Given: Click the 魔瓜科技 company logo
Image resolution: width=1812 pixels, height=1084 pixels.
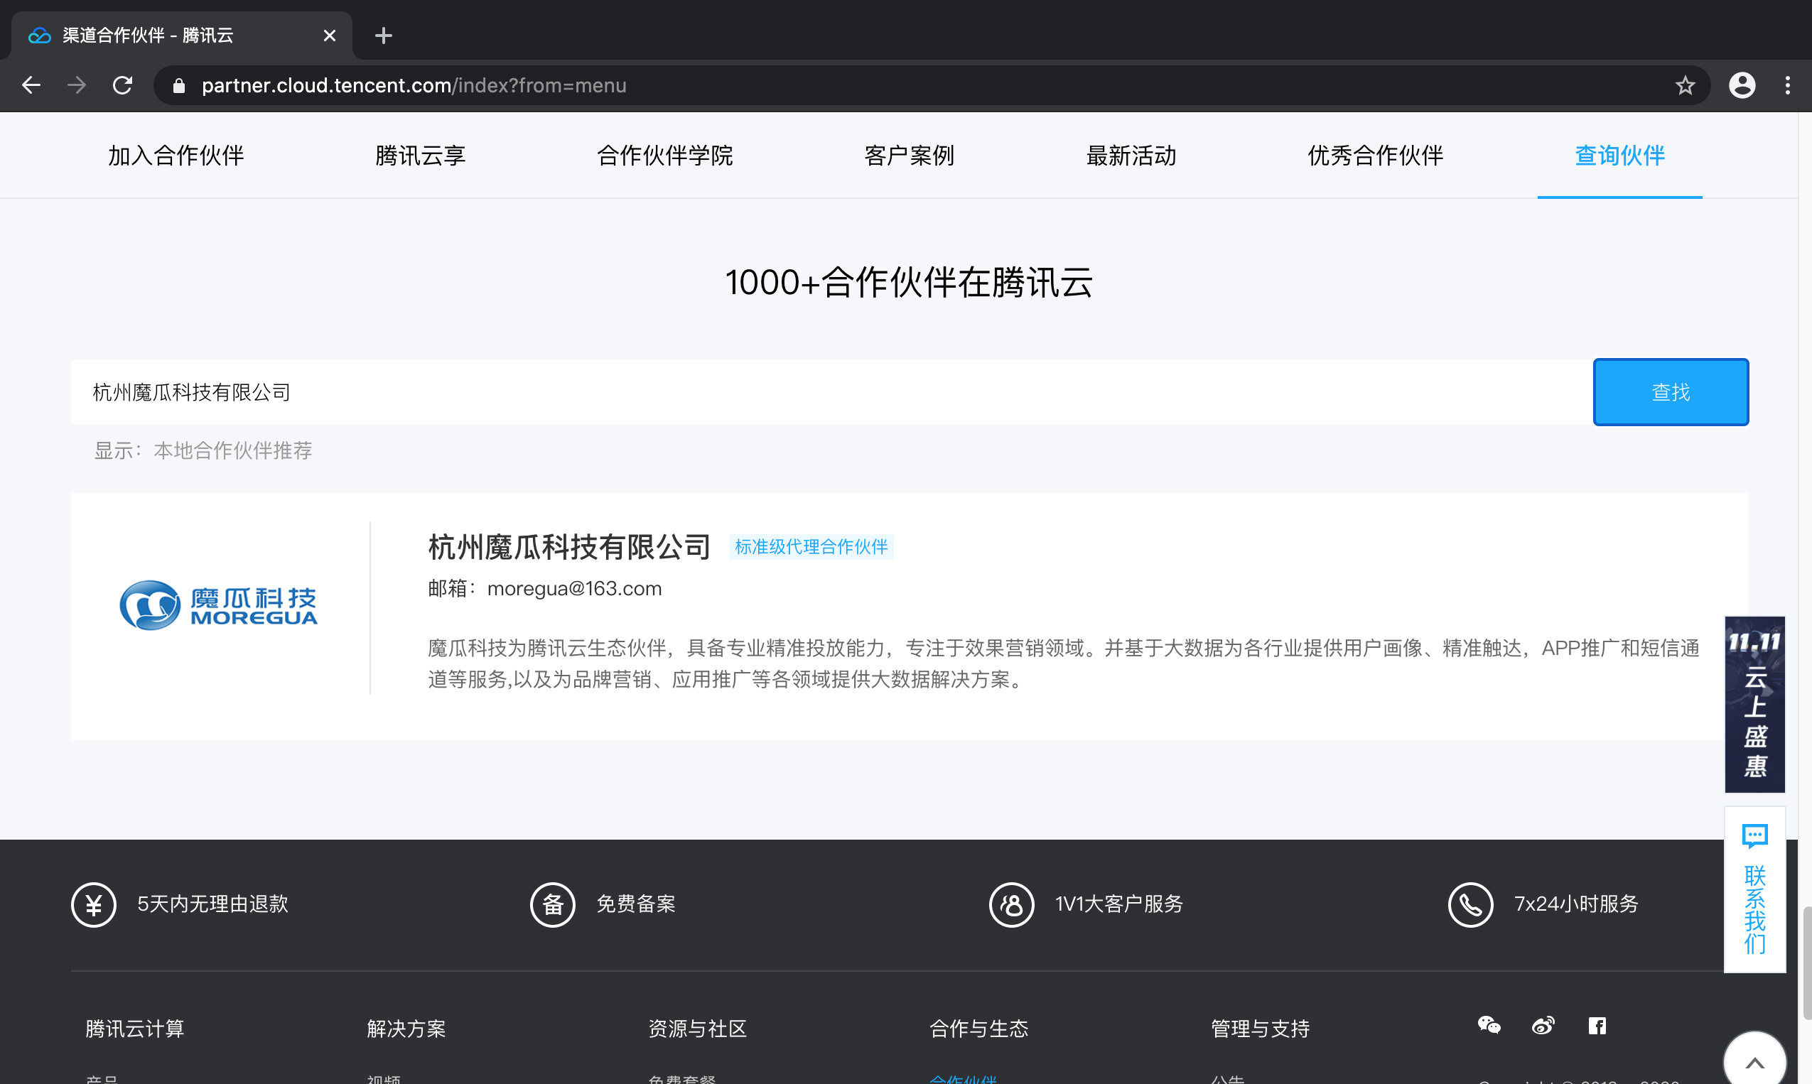Looking at the screenshot, I should [x=220, y=604].
